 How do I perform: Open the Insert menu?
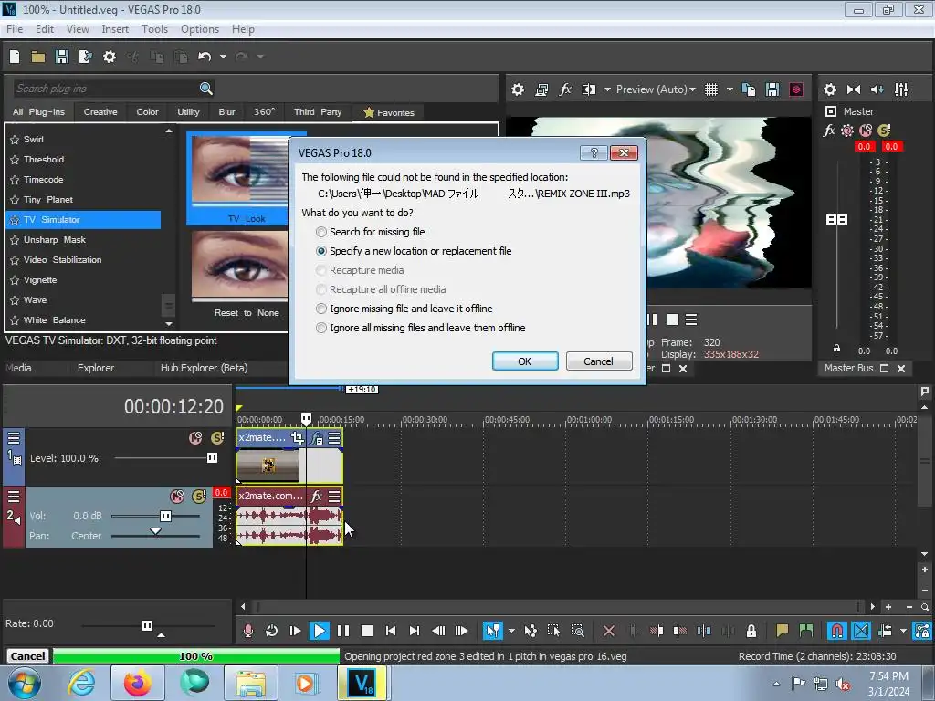coord(115,28)
